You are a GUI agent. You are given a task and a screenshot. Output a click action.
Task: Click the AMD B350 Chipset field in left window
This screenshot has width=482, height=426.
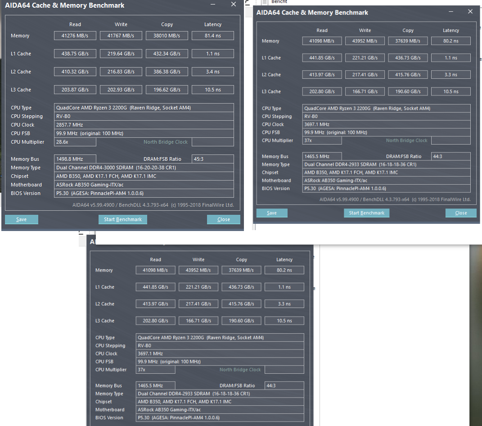(144, 176)
